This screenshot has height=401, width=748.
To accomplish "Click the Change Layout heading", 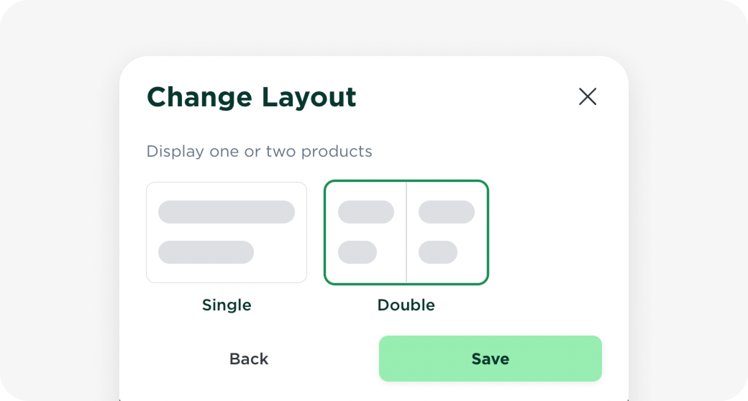I will (251, 97).
